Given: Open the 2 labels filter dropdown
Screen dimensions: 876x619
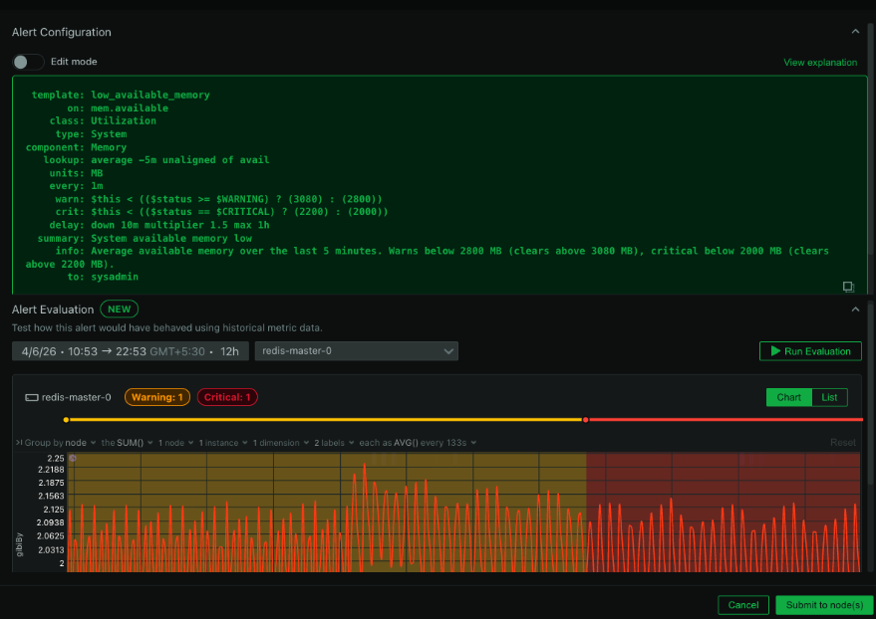Looking at the screenshot, I should [x=332, y=443].
